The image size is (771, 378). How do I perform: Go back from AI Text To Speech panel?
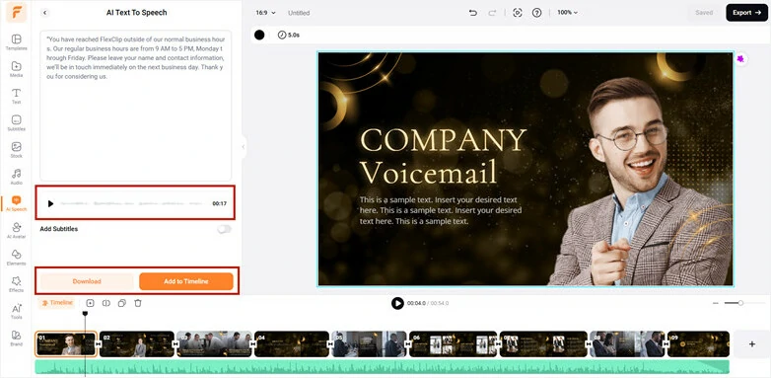[44, 13]
